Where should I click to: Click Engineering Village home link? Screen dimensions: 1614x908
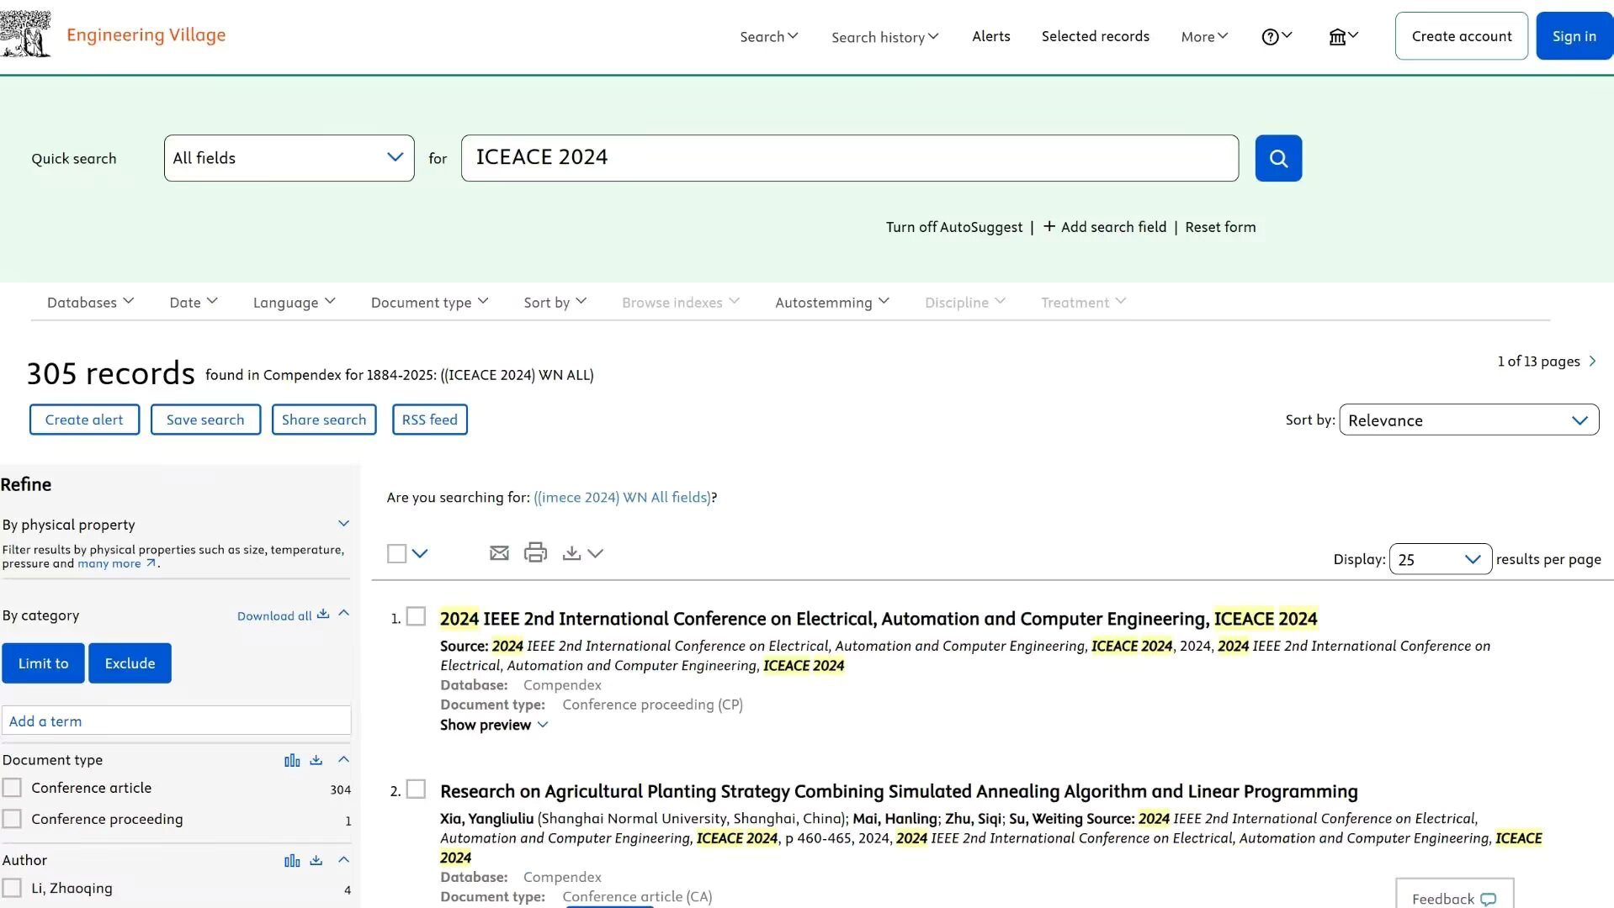[146, 34]
